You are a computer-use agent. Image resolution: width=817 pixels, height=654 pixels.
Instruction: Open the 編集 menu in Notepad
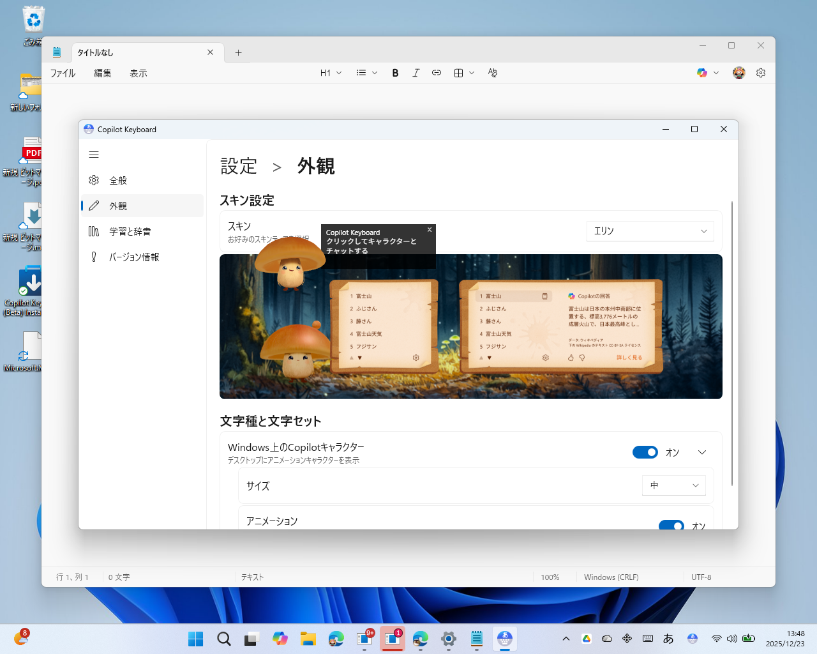(x=102, y=73)
